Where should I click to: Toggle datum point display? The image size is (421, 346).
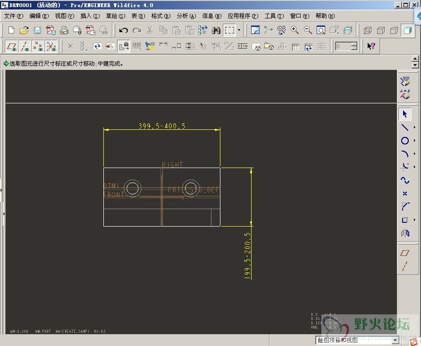pos(38,46)
